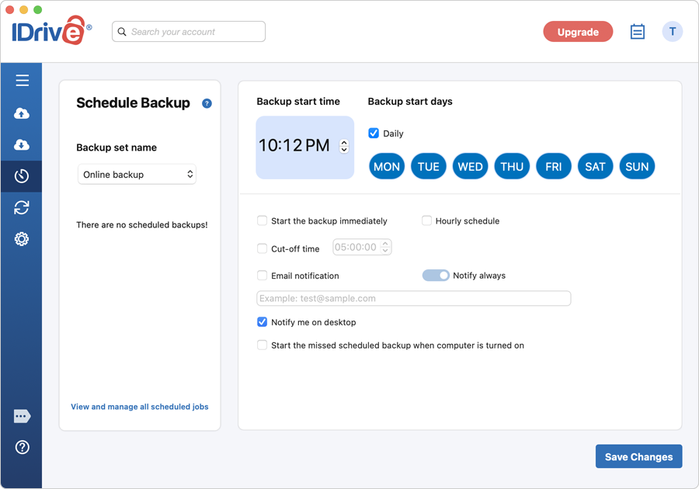Open Settings gear in sidebar
Image resolution: width=699 pixels, height=489 pixels.
click(22, 239)
